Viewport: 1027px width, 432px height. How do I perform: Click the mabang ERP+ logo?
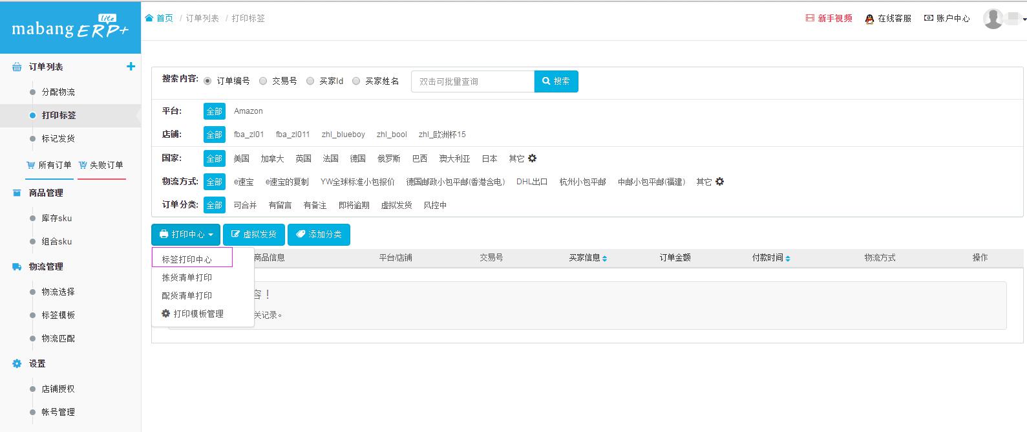70,27
